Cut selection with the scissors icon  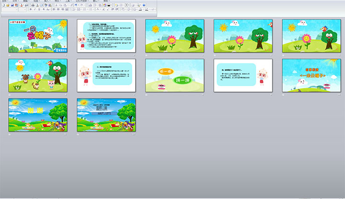click(57, 5)
